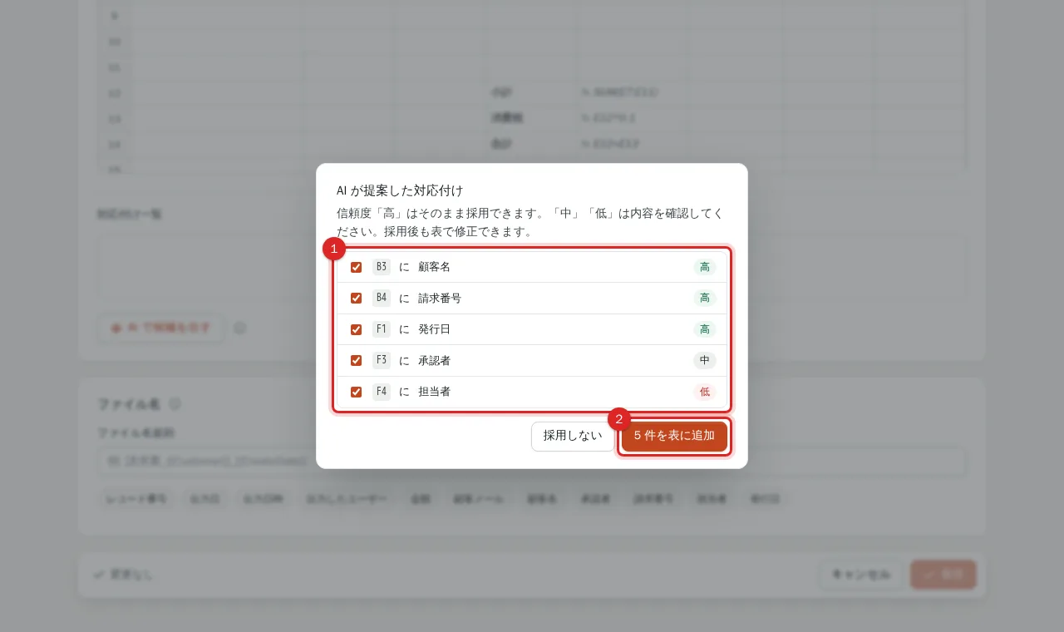This screenshot has width=1064, height=632.
Task: Click the B4 cell label
Action: pyautogui.click(x=382, y=298)
